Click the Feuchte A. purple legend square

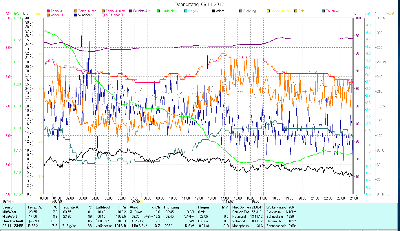[131, 11]
